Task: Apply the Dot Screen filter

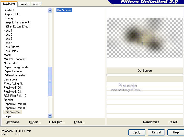Action: (x=137, y=132)
